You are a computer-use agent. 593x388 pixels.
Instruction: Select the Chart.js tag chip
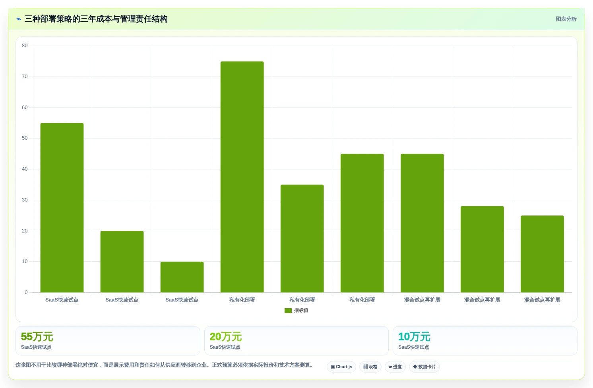click(341, 367)
